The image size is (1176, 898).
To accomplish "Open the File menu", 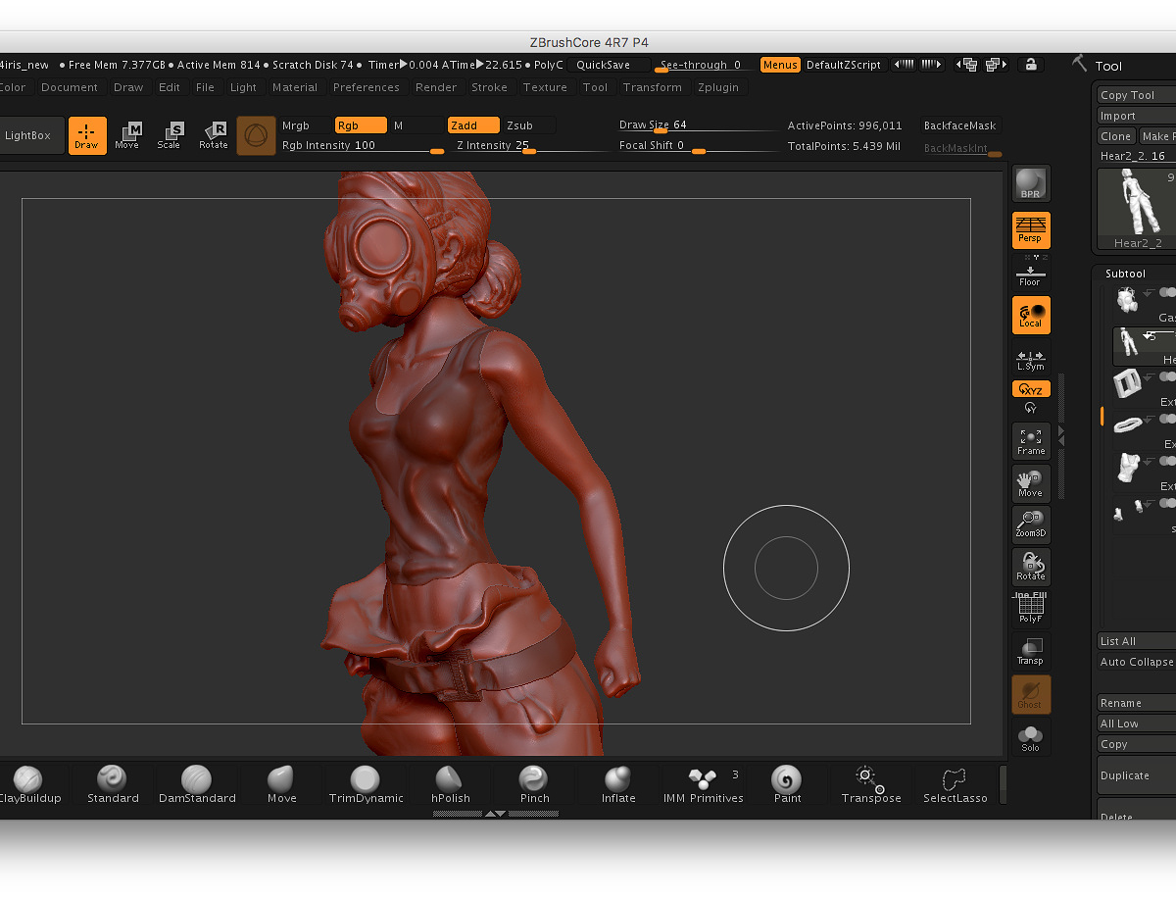I will click(205, 87).
